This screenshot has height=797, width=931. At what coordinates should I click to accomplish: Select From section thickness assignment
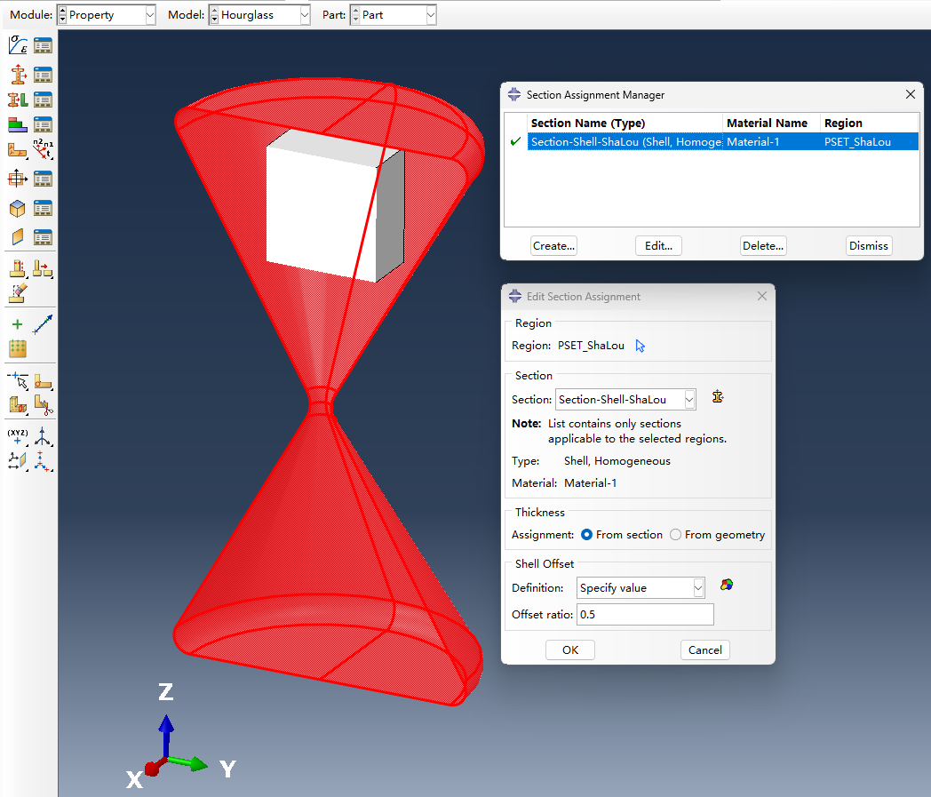point(622,535)
